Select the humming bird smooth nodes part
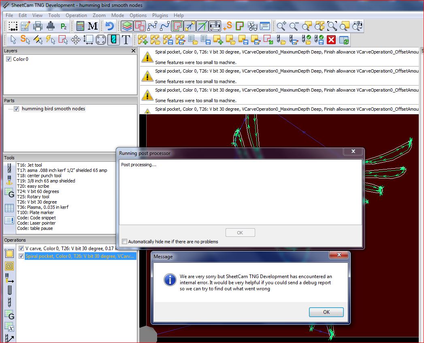 tap(53, 109)
